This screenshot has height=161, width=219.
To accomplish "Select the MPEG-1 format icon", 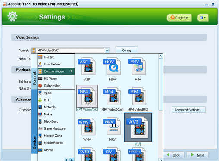I will [138, 154].
